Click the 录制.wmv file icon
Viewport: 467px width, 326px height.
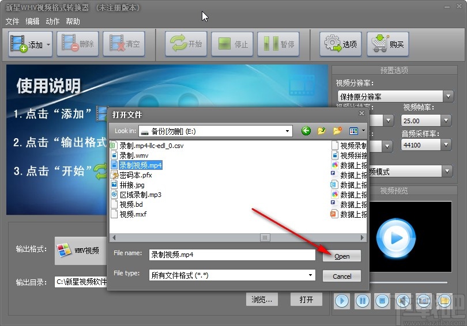114,156
